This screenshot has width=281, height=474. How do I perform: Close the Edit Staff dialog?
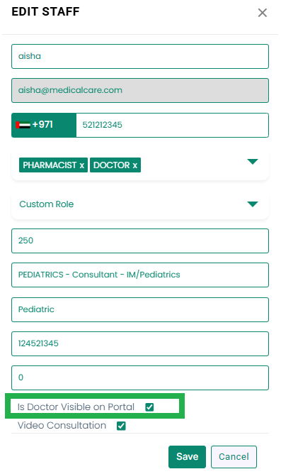coord(263,13)
